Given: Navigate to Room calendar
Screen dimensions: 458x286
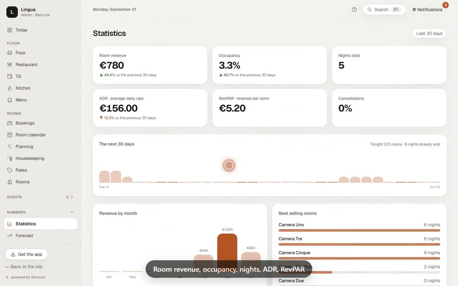Looking at the screenshot, I should click(40, 135).
